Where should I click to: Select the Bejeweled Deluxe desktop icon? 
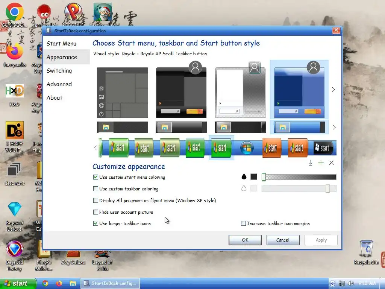[x=15, y=216]
